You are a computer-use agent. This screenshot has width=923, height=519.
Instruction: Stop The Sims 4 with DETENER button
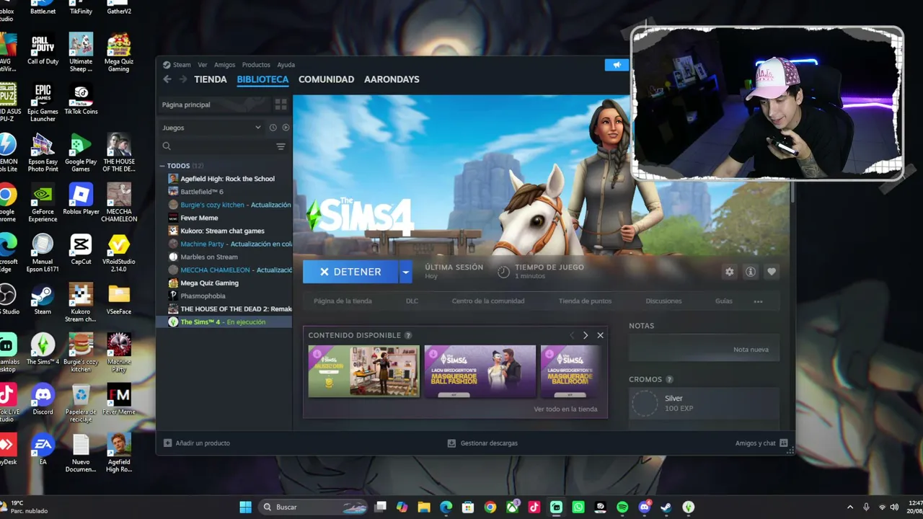[350, 272]
